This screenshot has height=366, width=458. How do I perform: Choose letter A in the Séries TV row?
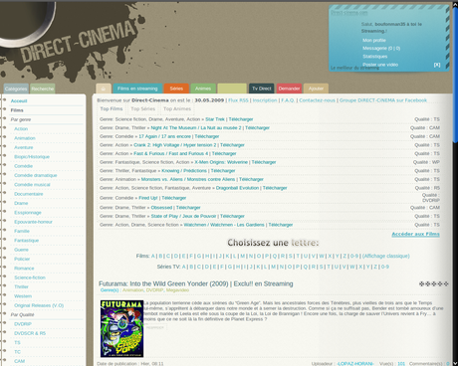[183, 267]
